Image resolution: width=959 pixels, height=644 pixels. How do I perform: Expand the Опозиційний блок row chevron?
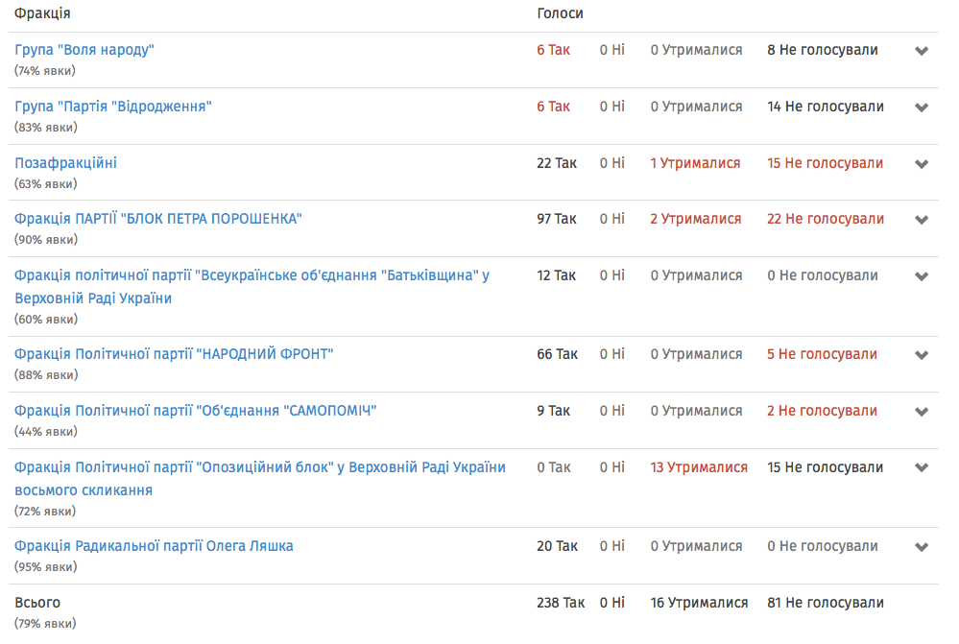922,468
